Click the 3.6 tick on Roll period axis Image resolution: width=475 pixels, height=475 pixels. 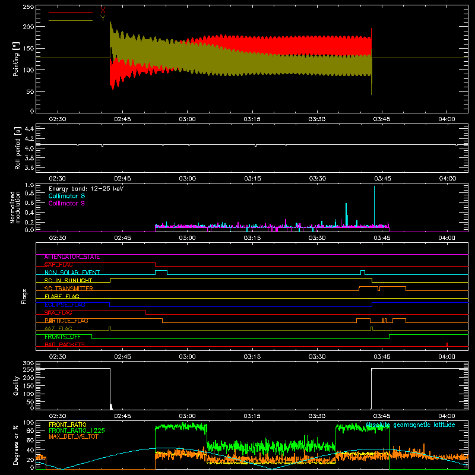tap(29, 167)
